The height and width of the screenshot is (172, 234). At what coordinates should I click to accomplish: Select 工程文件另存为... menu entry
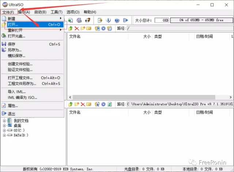point(33,84)
